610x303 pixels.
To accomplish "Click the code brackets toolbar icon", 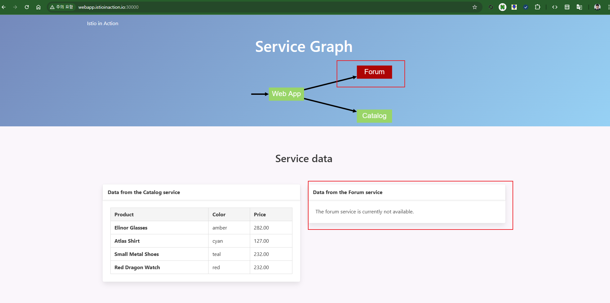I will coord(555,7).
